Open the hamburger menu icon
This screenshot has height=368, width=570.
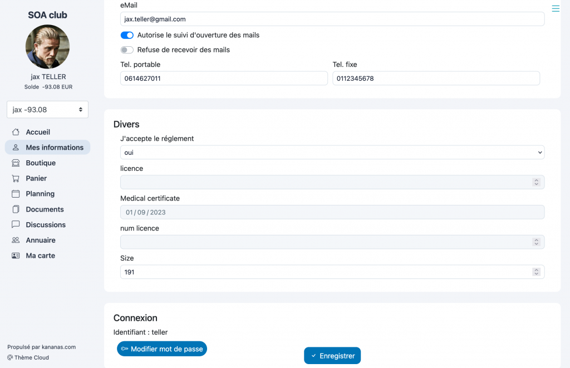(556, 8)
